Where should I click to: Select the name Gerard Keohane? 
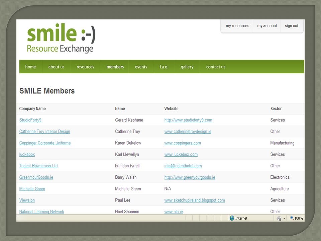tap(129, 120)
